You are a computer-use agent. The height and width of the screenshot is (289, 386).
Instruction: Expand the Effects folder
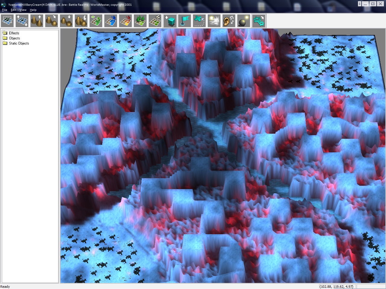[x=14, y=33]
